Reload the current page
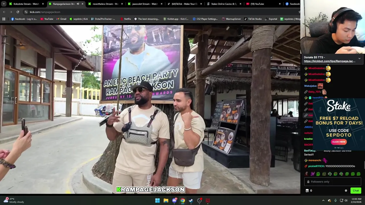Viewport: 365px width, 205px height. pyautogui.click(x=18, y=12)
